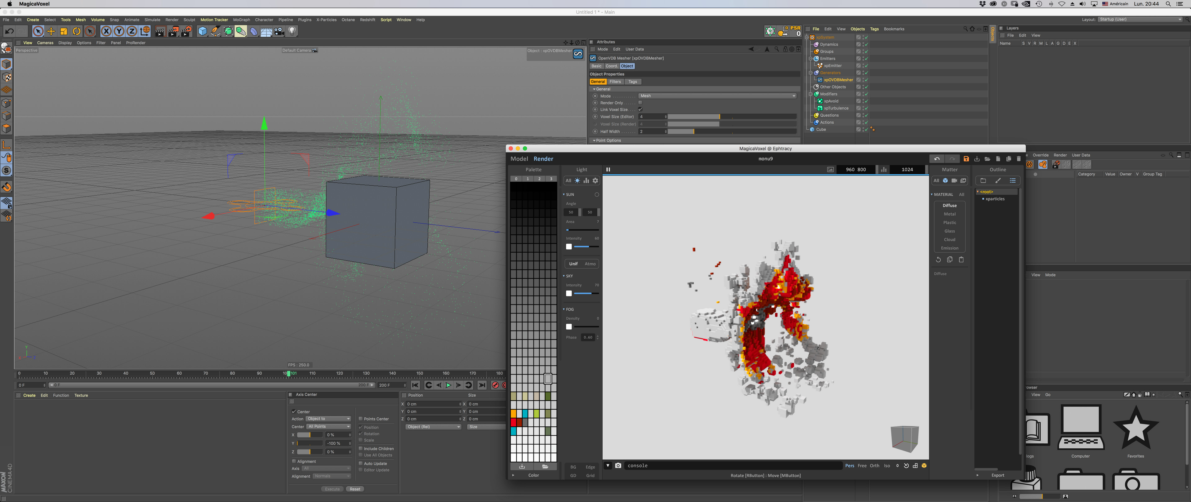This screenshot has width=1191, height=502.
Task: Open the Center dropdown showing All Points
Action: [x=328, y=427]
